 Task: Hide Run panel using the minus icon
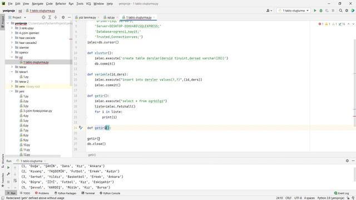pos(353,161)
